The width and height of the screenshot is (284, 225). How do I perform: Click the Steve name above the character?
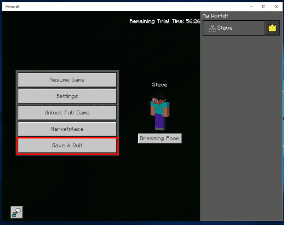point(160,85)
